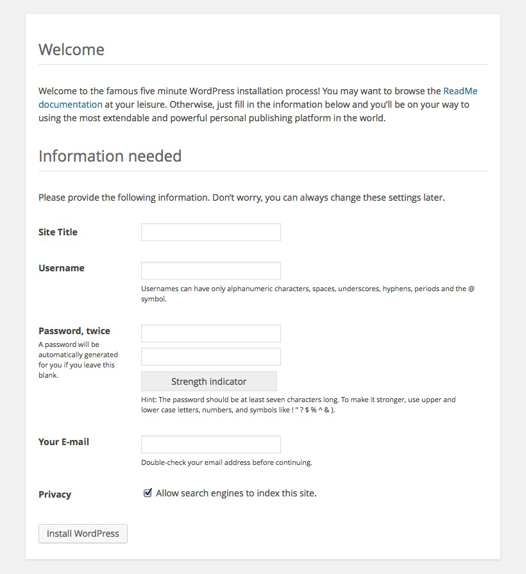Click the Your E-mail label
This screenshot has height=574, width=526.
pyautogui.click(x=64, y=442)
